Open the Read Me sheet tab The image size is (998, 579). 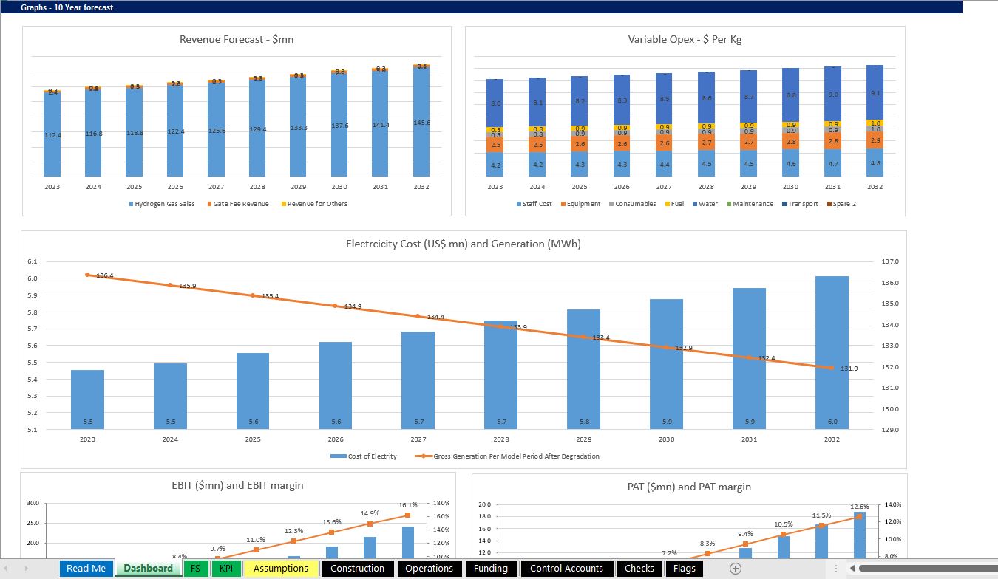[x=86, y=568]
